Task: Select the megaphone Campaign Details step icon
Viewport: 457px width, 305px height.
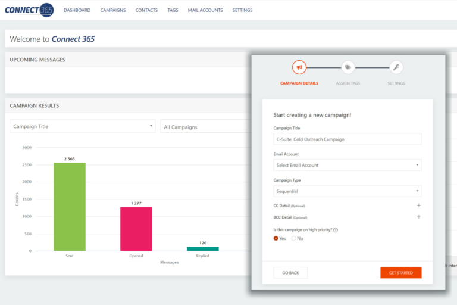Action: pyautogui.click(x=299, y=67)
